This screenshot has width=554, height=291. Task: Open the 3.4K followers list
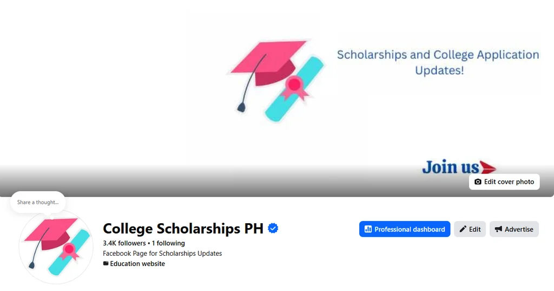click(x=124, y=243)
